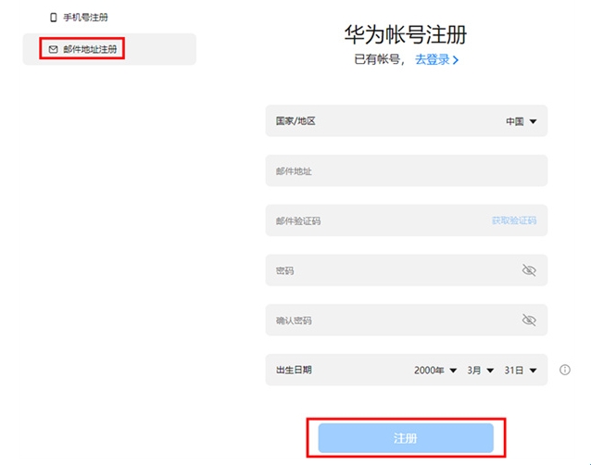Click the phone icon beside 手机号注册

[x=53, y=18]
